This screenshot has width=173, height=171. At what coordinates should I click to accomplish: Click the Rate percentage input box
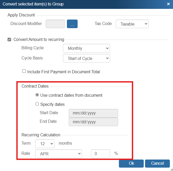(x=100, y=154)
